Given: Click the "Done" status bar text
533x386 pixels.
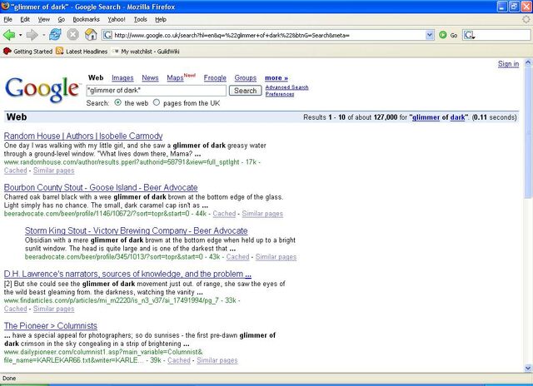Looking at the screenshot, I should 9,379.
